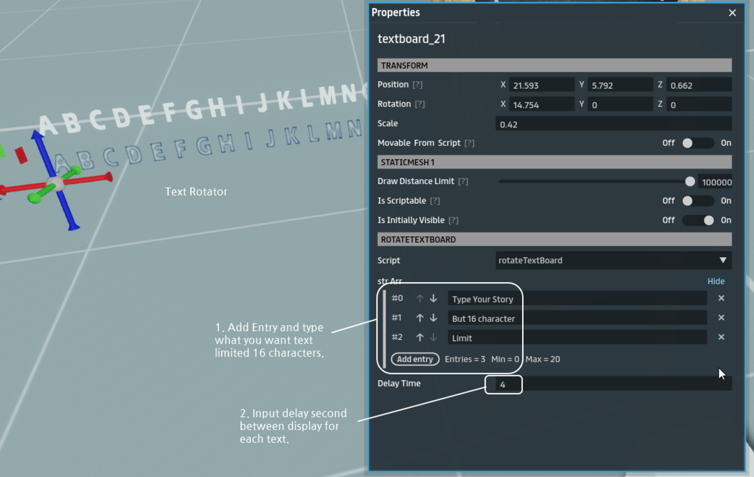Click the Draw Distance Limit help link

click(463, 181)
